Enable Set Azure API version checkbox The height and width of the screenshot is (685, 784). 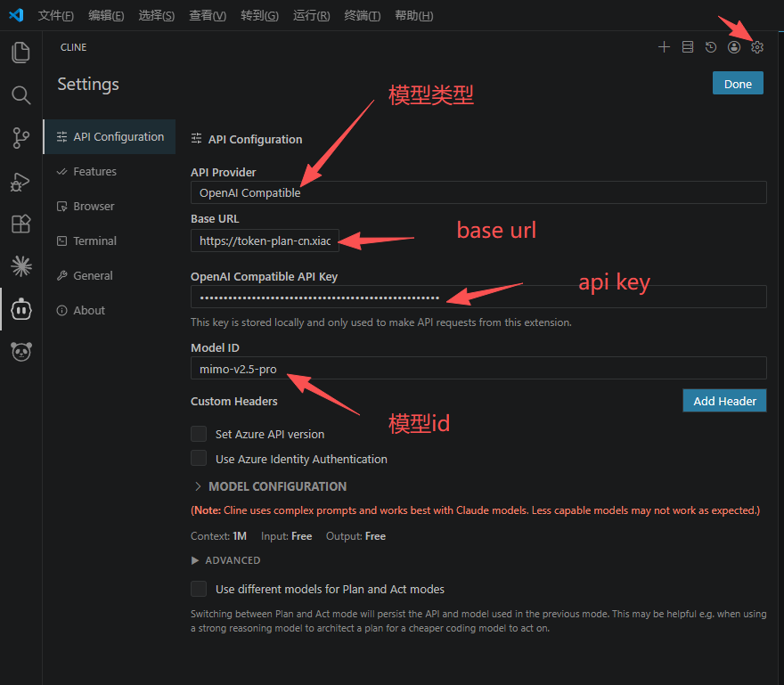pyautogui.click(x=199, y=434)
